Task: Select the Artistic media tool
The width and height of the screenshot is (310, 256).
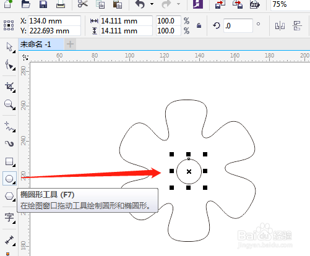Action: (9, 143)
